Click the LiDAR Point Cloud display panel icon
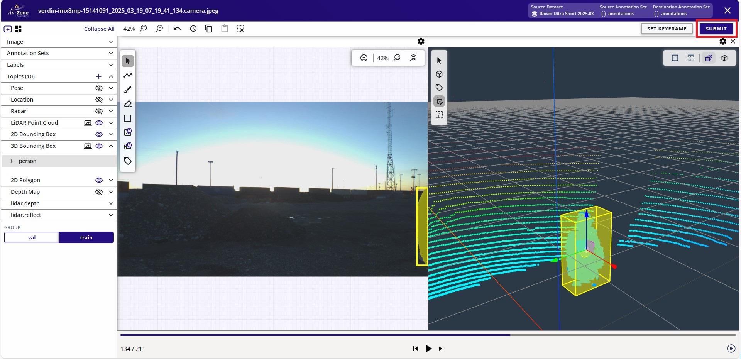Viewport: 741px width, 359px height. [88, 123]
